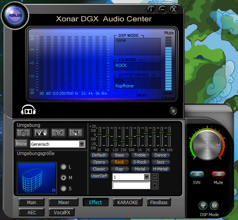Open the information (i) button

[x=151, y=9]
